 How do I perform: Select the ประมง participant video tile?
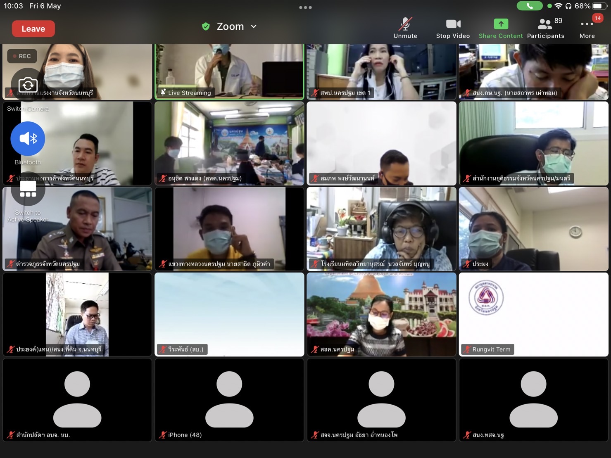pos(533,228)
